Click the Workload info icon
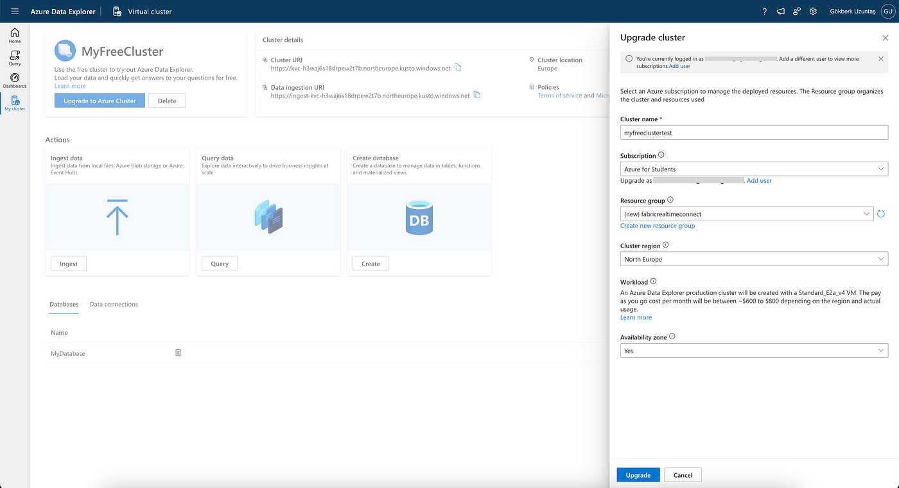 (x=653, y=282)
